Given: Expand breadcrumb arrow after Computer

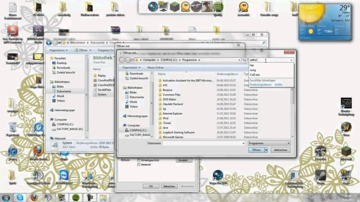Looking at the screenshot, I should tap(158, 60).
